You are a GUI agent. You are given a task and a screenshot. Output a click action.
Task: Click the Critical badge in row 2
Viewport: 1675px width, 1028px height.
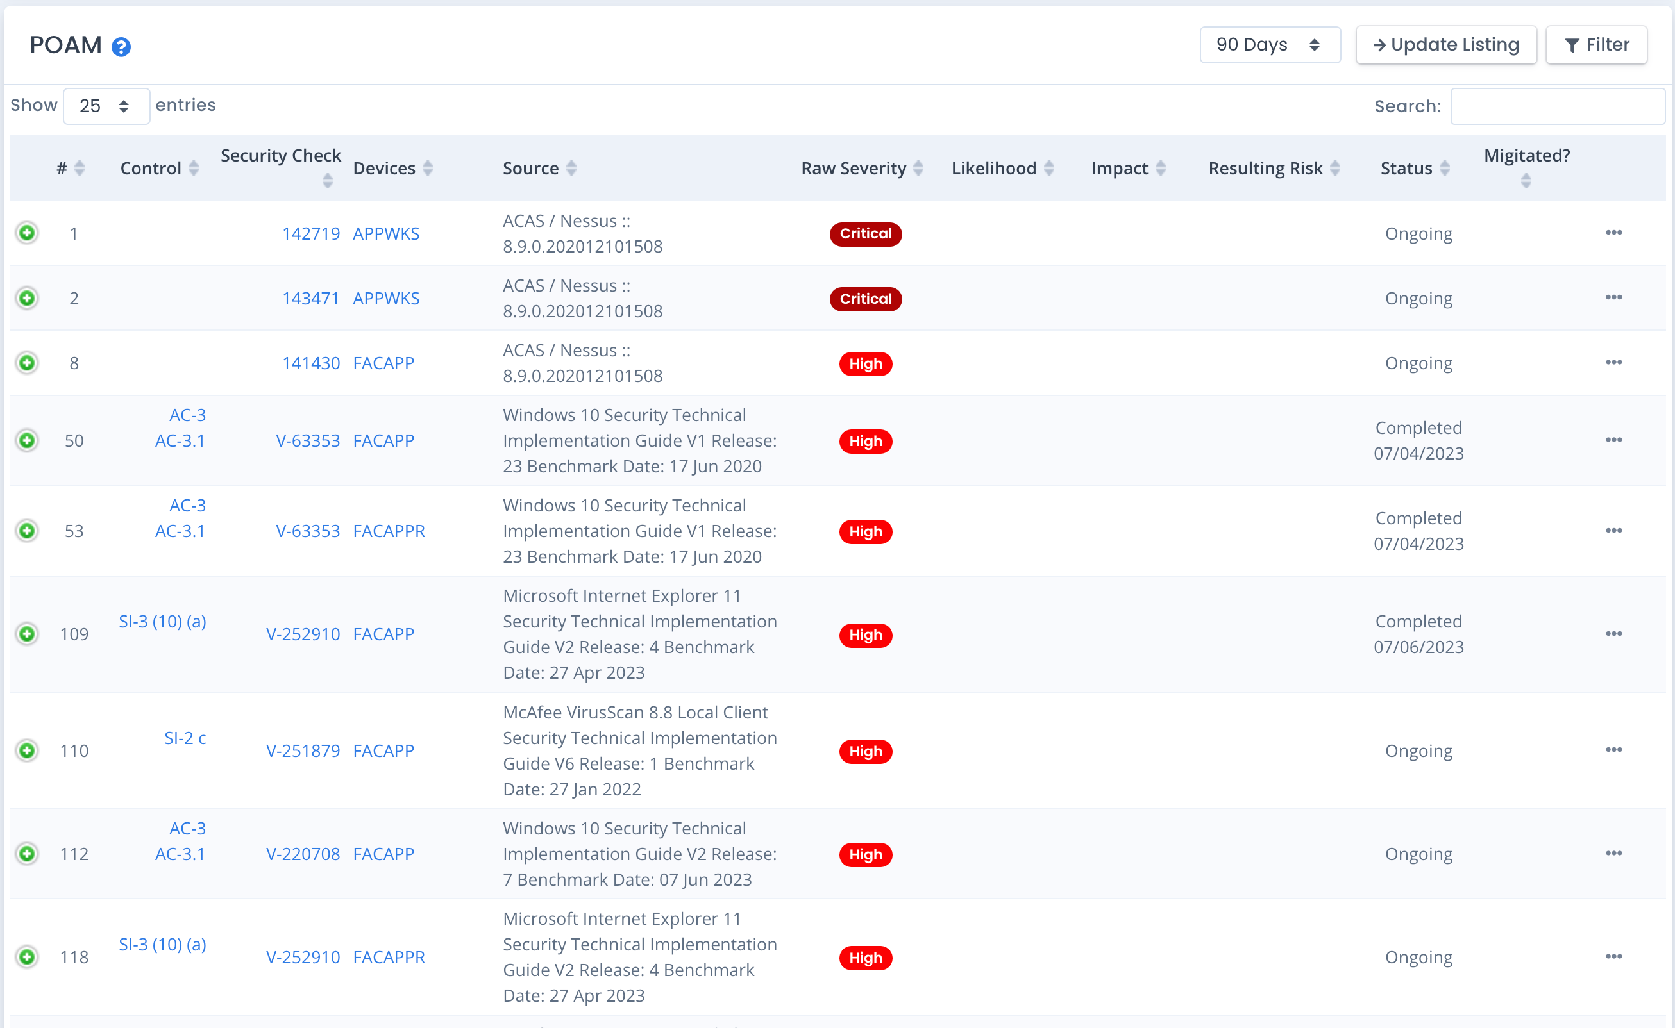(865, 299)
